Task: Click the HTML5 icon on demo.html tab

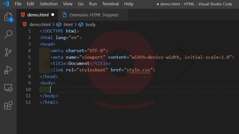Action: point(23,15)
